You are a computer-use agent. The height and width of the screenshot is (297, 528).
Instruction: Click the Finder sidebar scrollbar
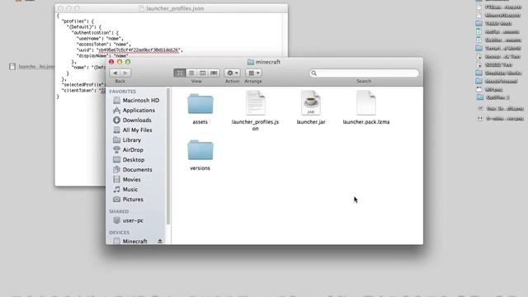point(168,157)
